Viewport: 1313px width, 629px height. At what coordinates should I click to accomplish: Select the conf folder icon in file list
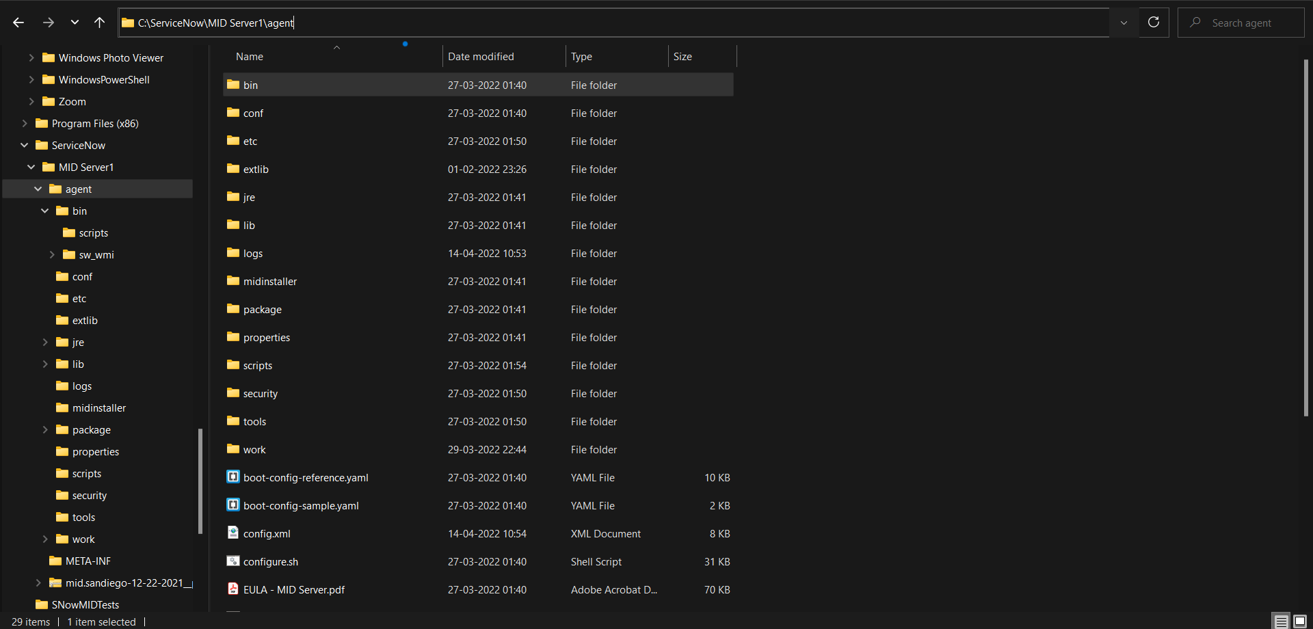point(233,113)
